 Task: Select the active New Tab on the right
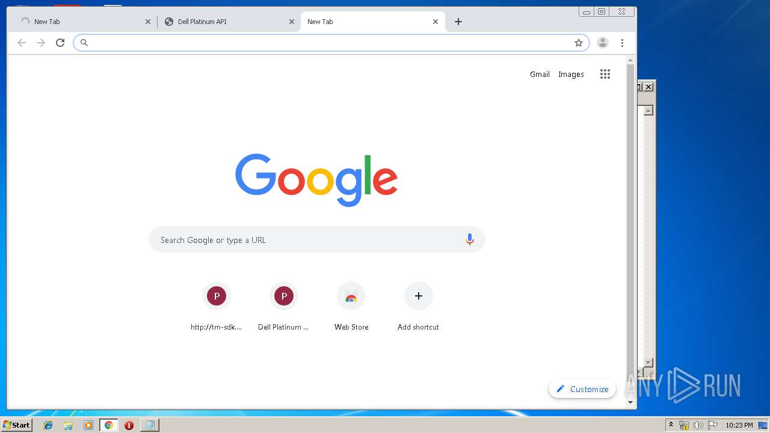373,22
